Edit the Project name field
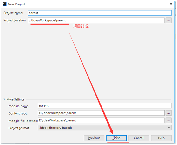The width and height of the screenshot is (177, 145). (x=100, y=13)
